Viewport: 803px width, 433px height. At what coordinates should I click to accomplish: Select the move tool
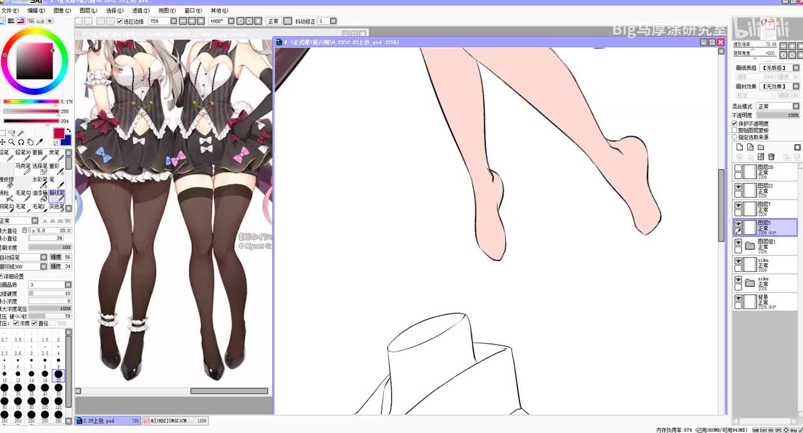pos(3,142)
